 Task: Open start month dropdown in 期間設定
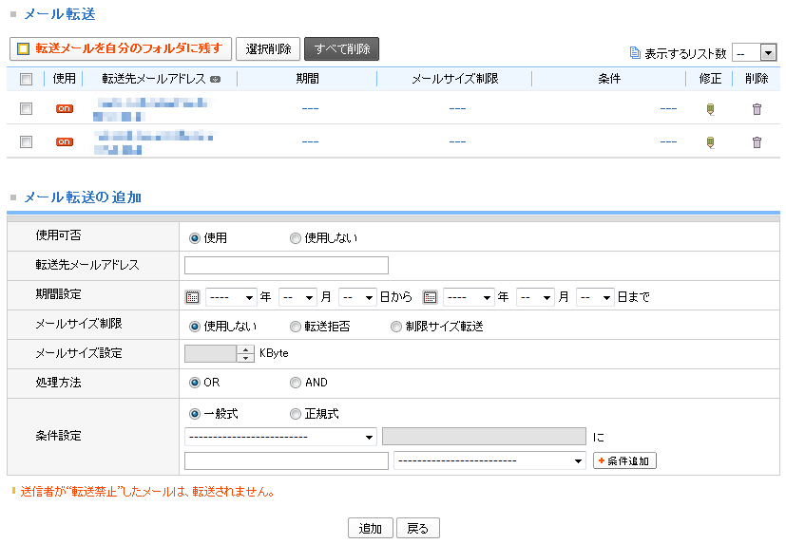click(x=297, y=297)
